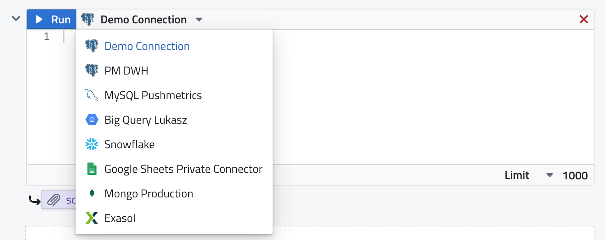Click the PM DWH elephant icon
Screen dimensions: 606x240
tap(92, 71)
